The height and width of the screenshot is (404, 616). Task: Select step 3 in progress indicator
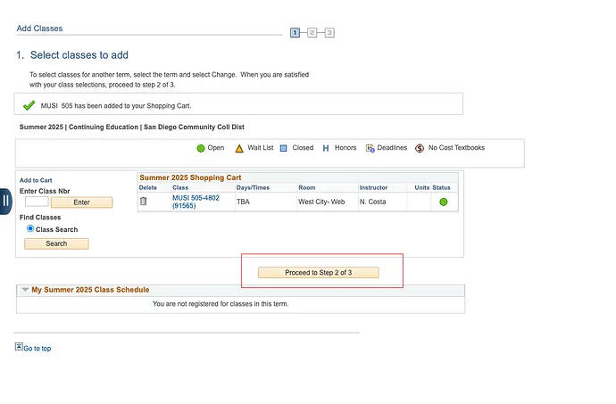(329, 33)
